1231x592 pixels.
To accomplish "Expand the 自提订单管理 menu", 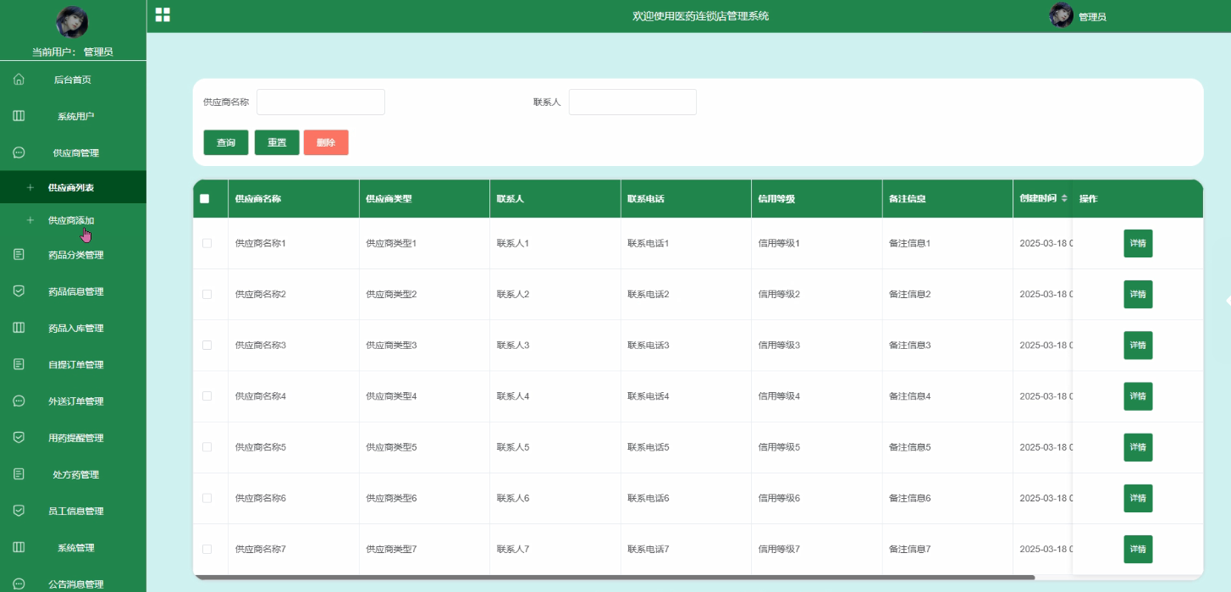I will pyautogui.click(x=73, y=364).
